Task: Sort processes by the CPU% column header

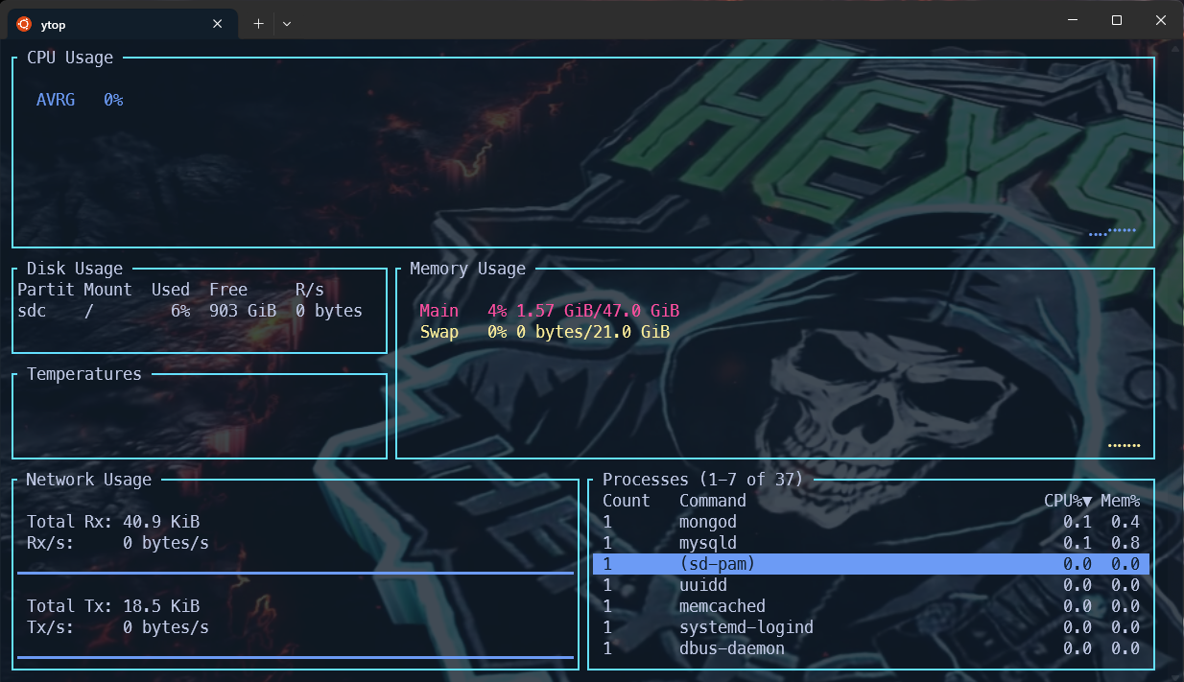Action: pos(1068,501)
